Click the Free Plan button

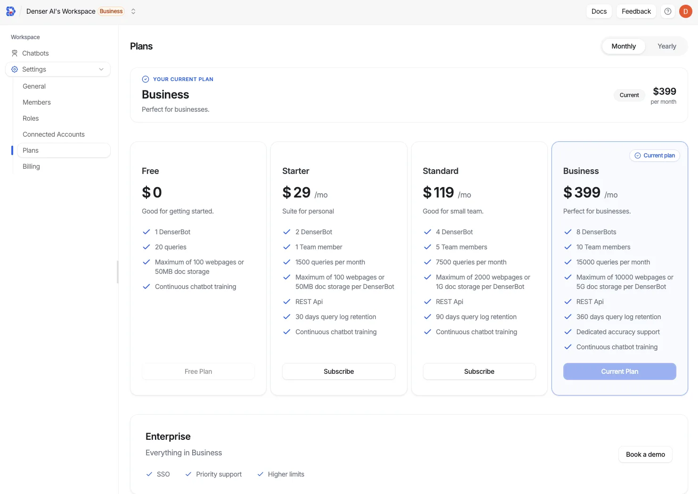point(198,371)
